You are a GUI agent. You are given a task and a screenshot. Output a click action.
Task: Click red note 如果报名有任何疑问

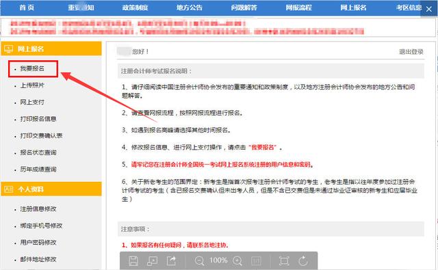coord(175,245)
